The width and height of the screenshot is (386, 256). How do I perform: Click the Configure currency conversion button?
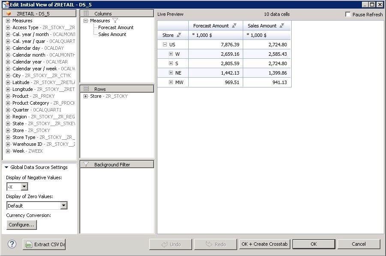click(21, 225)
